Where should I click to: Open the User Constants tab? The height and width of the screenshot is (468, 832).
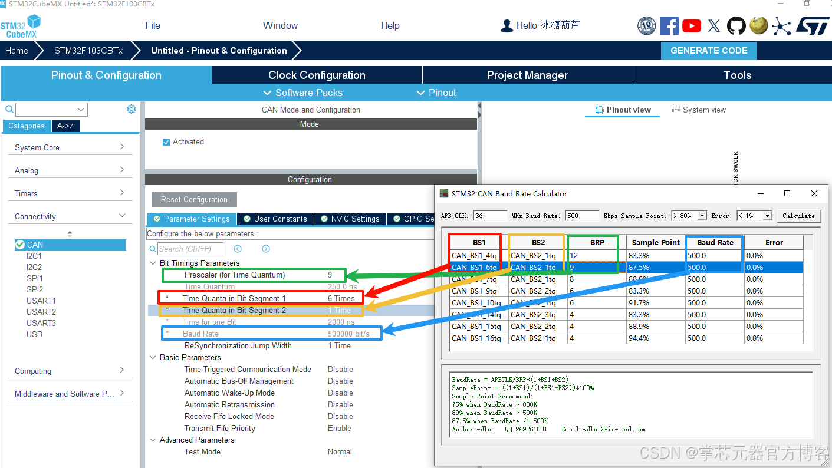[275, 219]
